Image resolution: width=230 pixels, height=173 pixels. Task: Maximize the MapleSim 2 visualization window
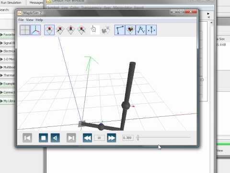pyautogui.click(x=181, y=12)
